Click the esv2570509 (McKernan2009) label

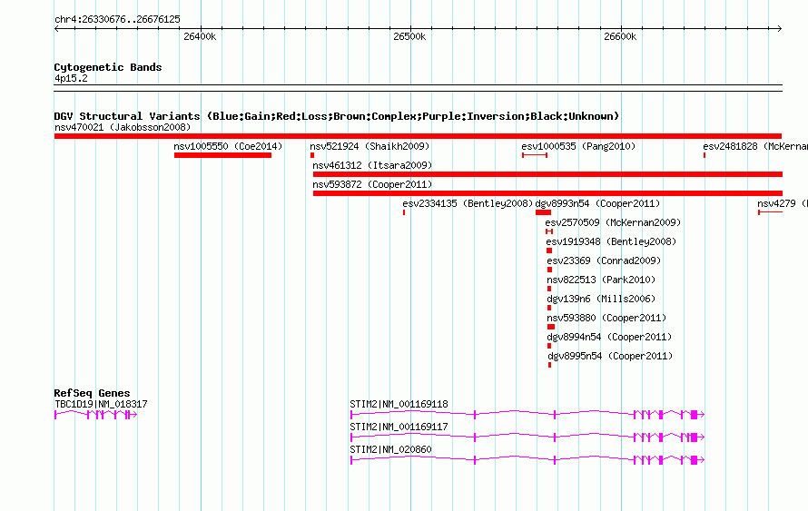(613, 222)
